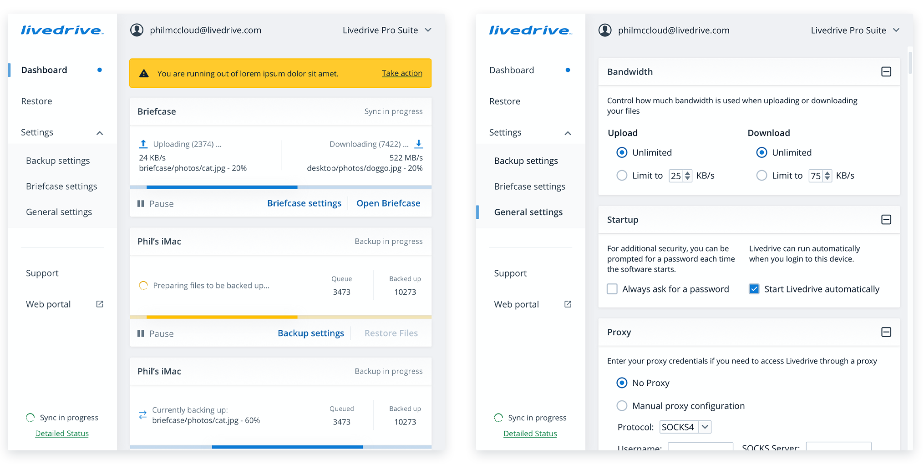The height and width of the screenshot is (464, 924).
Task: Click the external link icon beside Web portal in the right window
Action: [x=568, y=304]
